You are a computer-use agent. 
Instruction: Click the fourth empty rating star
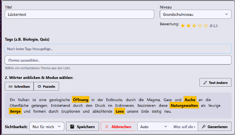click(x=200, y=26)
